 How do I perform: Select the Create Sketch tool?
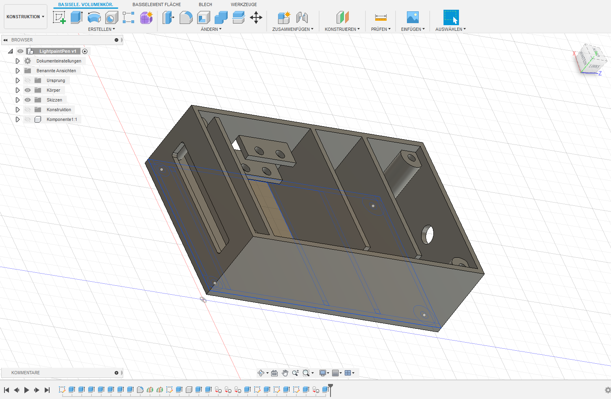(x=59, y=17)
